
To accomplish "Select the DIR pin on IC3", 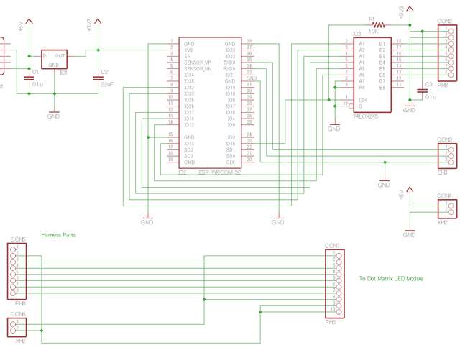I will 364,100.
